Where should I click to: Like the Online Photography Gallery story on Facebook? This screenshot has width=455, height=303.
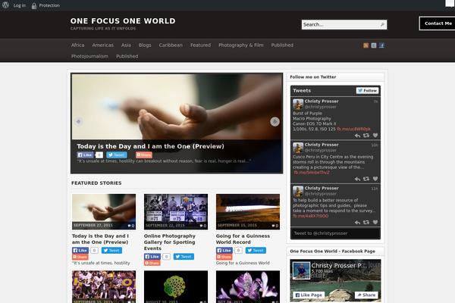tap(152, 257)
